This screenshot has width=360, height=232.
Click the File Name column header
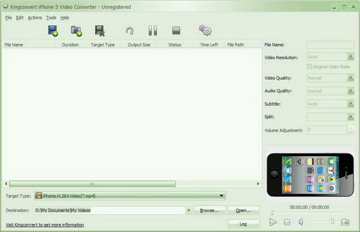pos(29,45)
